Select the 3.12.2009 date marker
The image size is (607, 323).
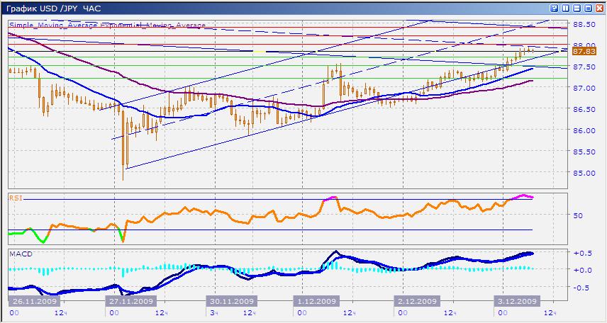click(x=516, y=300)
